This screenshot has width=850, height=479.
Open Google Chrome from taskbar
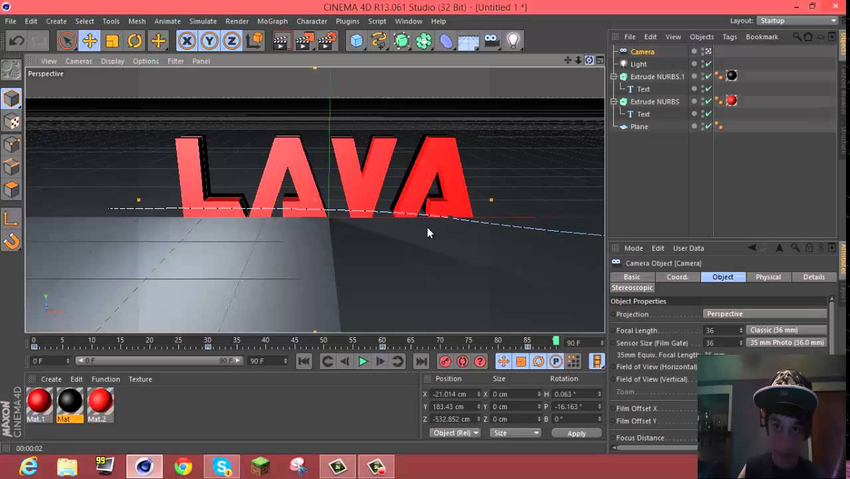coord(183,467)
